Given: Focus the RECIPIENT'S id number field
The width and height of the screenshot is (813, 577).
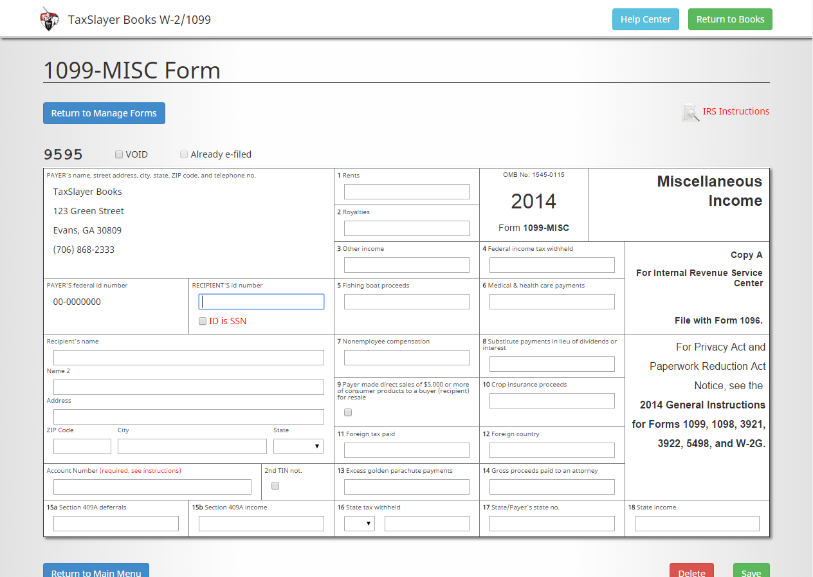Looking at the screenshot, I should [x=261, y=302].
